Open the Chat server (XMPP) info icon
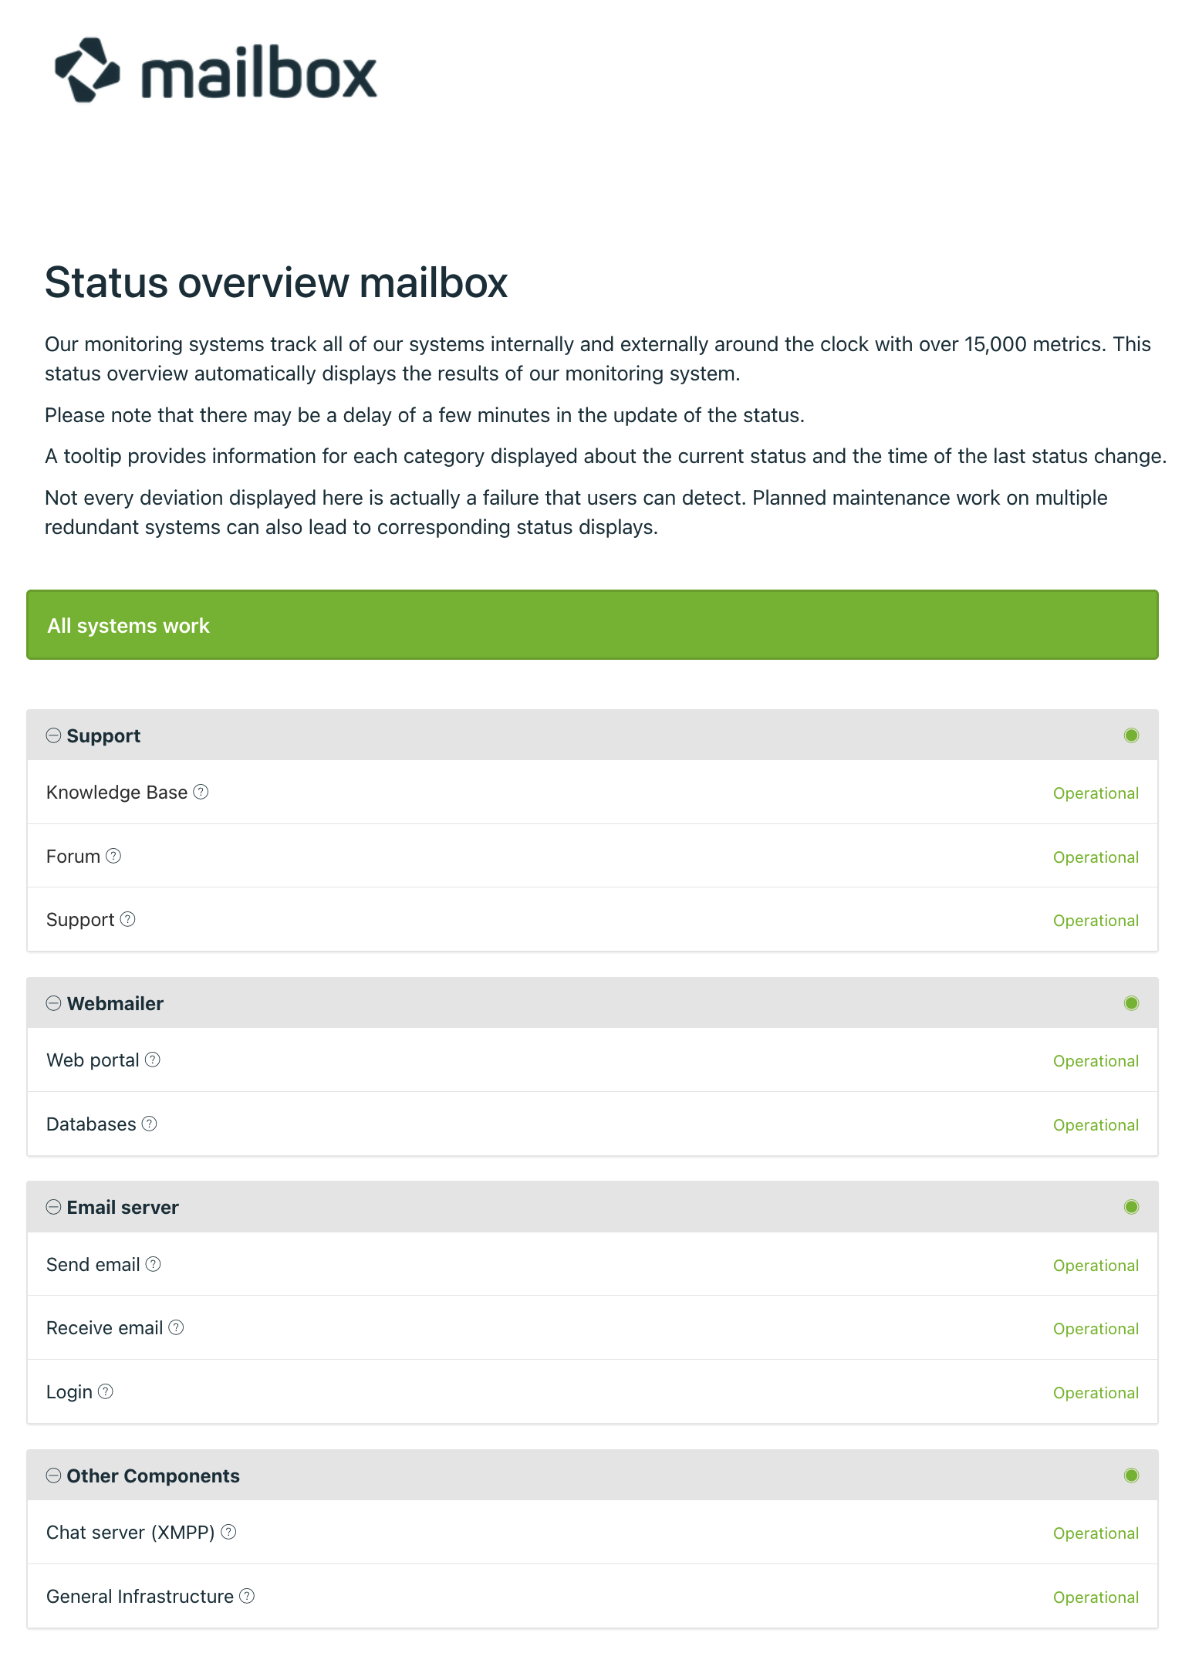Image resolution: width=1182 pixels, height=1653 pixels. tap(228, 1532)
